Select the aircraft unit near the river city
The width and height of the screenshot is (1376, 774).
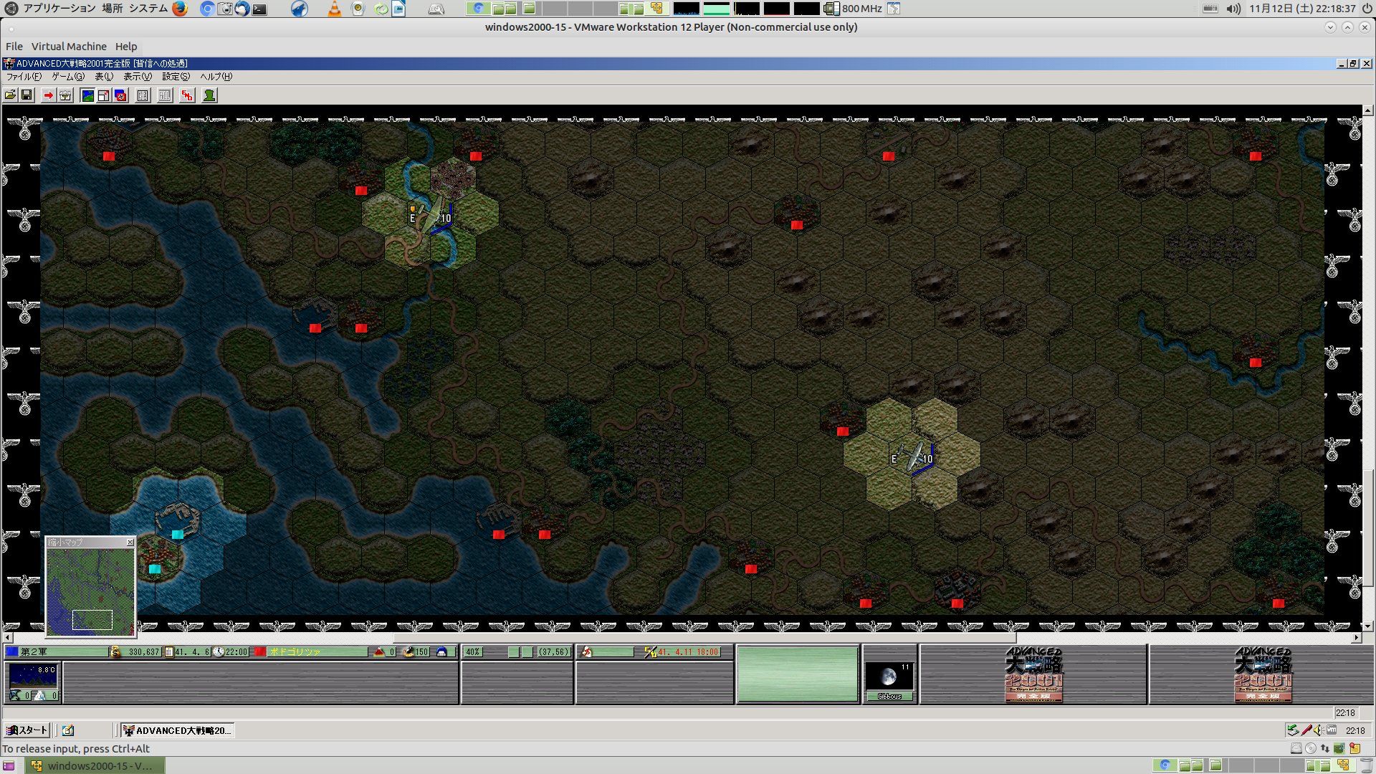(x=430, y=215)
